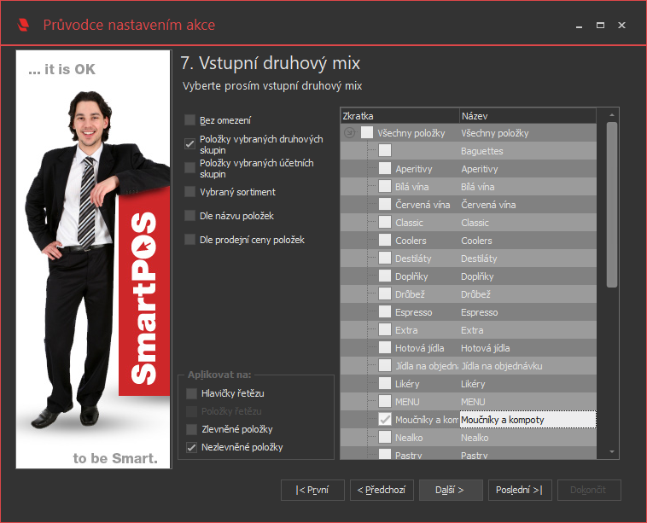Tick the Vybraný sortiment checkbox

189,192
